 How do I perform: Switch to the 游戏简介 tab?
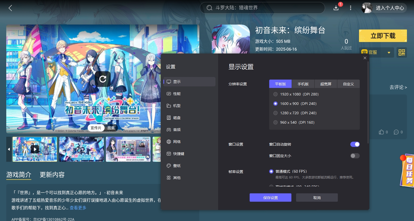[19, 175]
